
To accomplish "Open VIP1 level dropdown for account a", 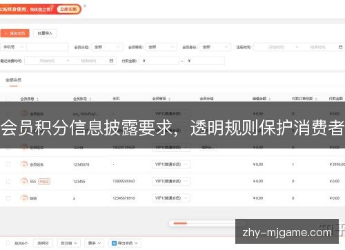I will [x=171, y=198].
